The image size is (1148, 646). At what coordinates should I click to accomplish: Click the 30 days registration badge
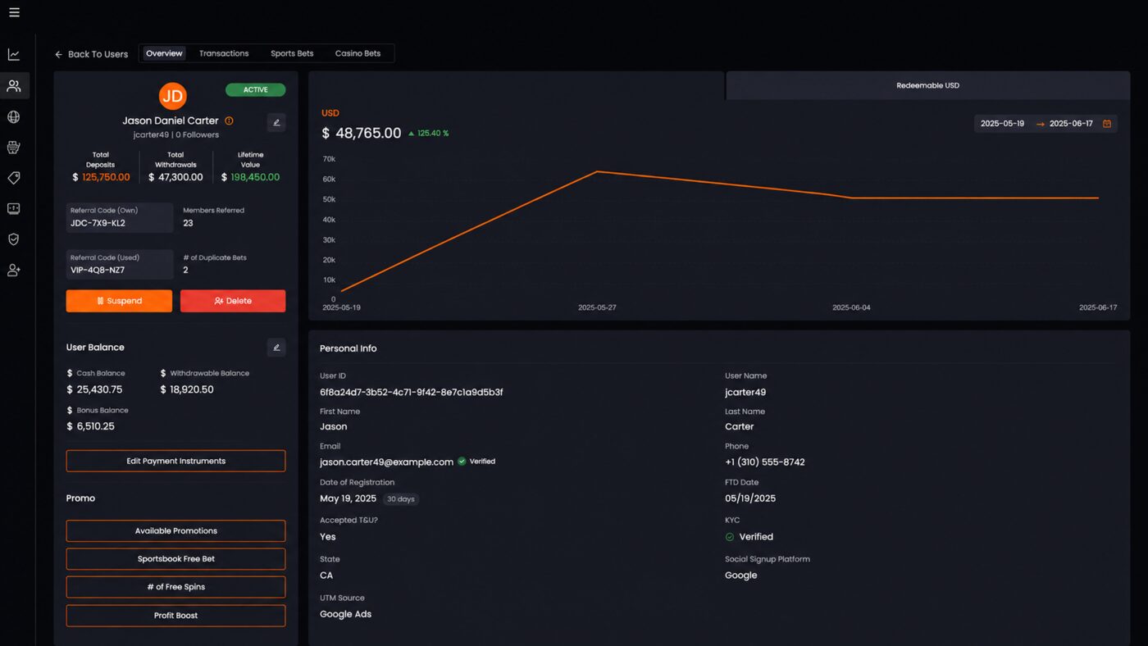point(400,499)
